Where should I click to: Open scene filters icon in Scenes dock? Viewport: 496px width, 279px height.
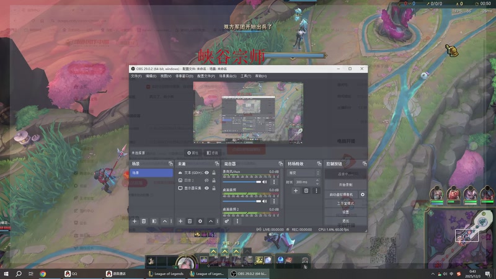pyautogui.click(x=154, y=221)
